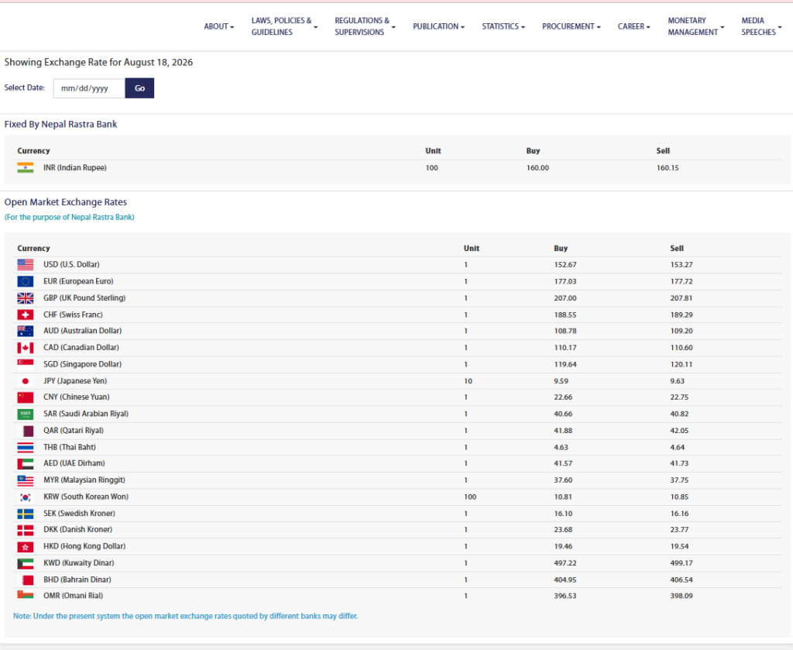Click the UK Pound Sterling flag icon
This screenshot has width=793, height=650.
coord(26,298)
